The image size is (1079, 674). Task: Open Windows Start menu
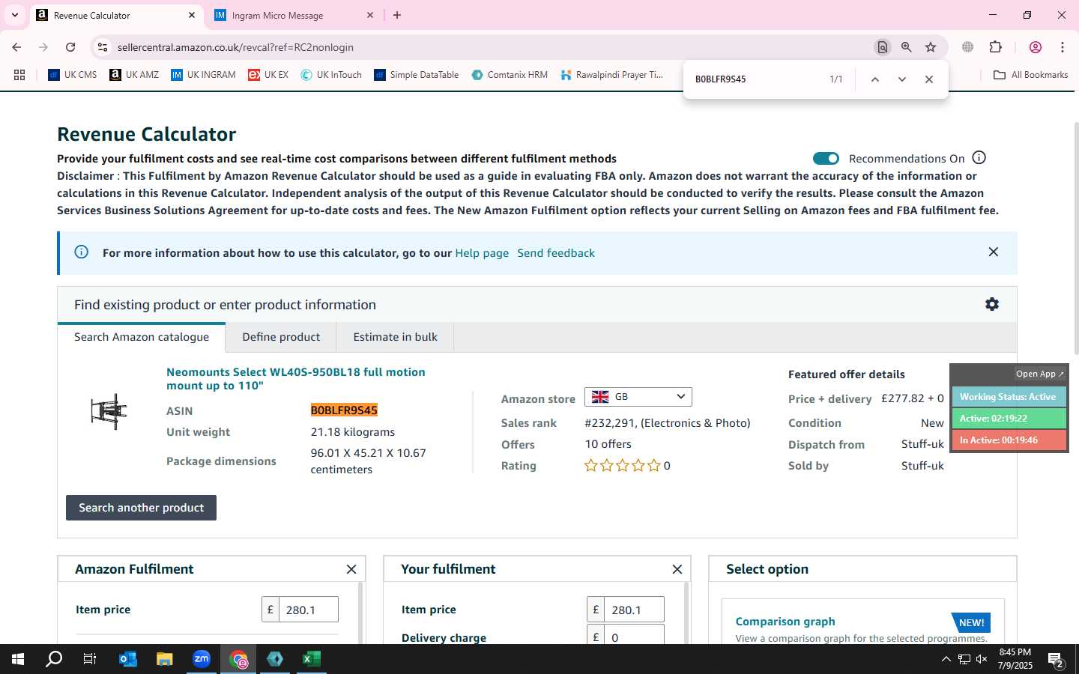[18, 659]
